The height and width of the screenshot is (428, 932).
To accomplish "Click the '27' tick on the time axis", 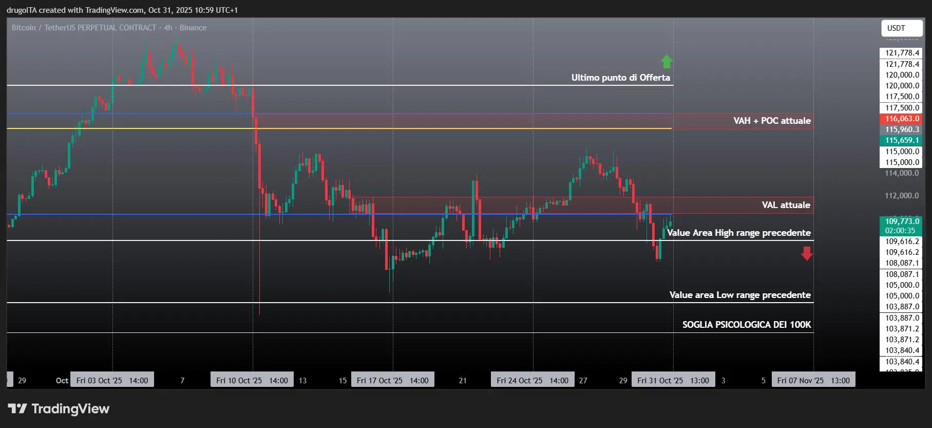I will [583, 381].
